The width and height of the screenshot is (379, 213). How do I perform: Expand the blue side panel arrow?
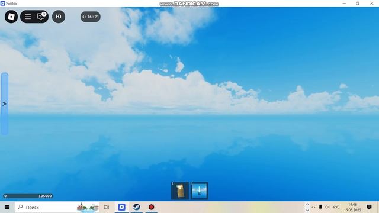5,104
